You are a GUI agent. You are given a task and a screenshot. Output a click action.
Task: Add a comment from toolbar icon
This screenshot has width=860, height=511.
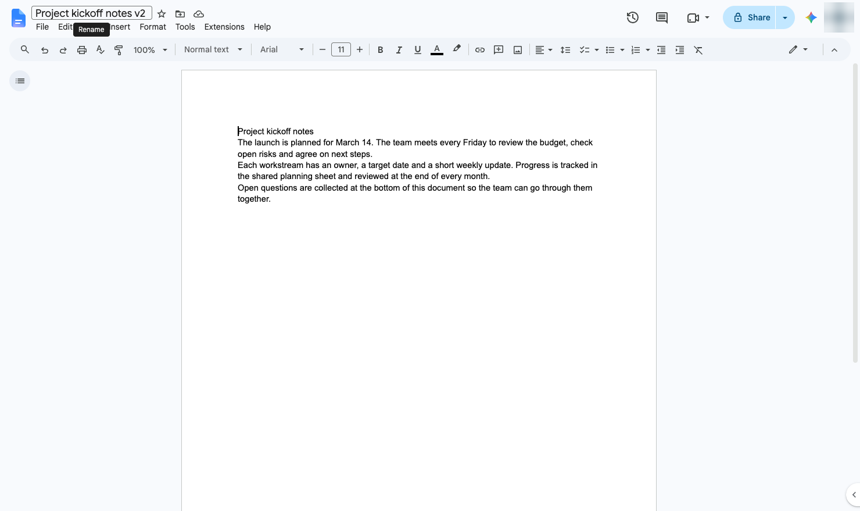[x=499, y=50]
